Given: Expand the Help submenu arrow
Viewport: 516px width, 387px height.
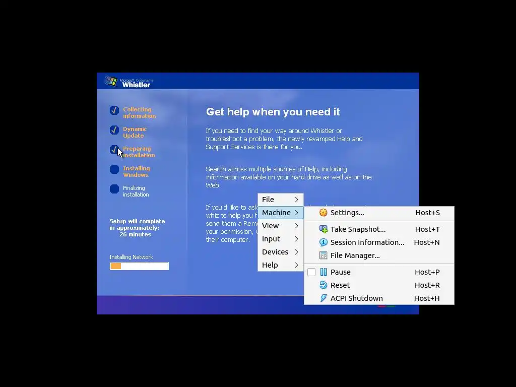Looking at the screenshot, I should (296, 265).
